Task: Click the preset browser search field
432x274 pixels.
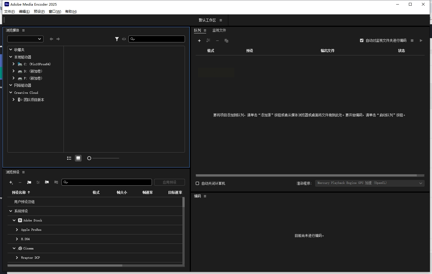Action: pos(107,182)
